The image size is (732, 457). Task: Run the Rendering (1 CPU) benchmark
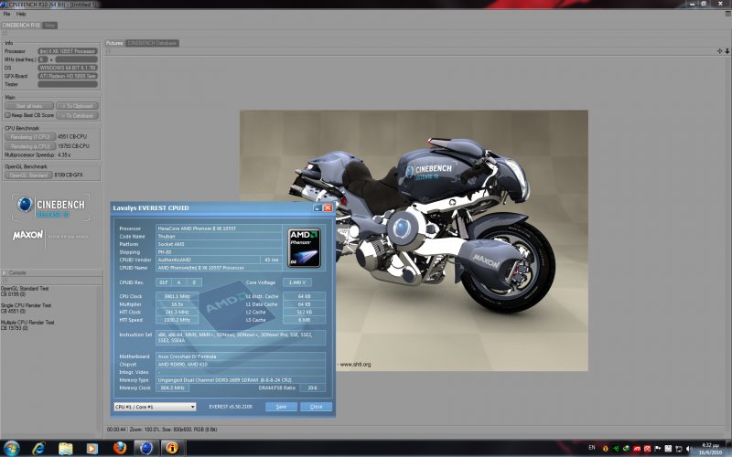tap(30, 136)
